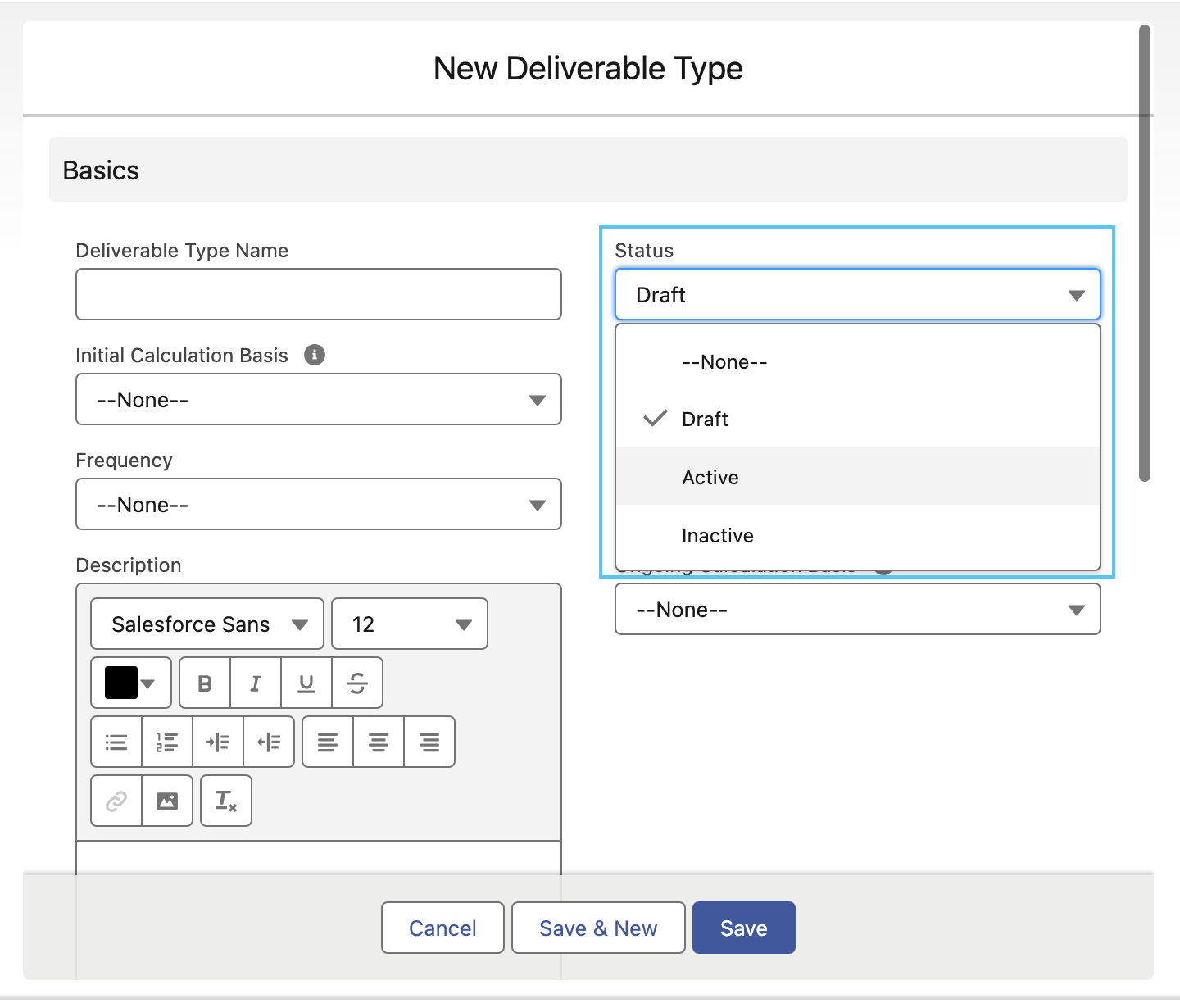Image resolution: width=1180 pixels, height=1003 pixels.
Task: Open the Ongoing Calculation Basis dropdown
Action: point(858,609)
